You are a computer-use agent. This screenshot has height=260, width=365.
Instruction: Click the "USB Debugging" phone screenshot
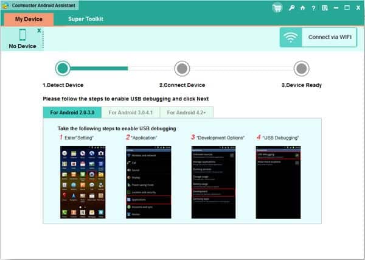278,182
